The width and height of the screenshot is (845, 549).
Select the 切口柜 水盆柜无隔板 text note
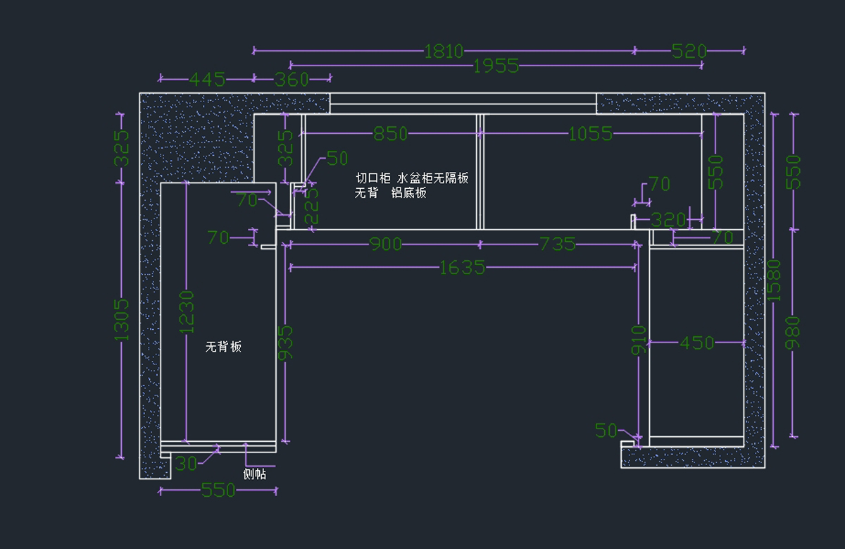click(412, 178)
